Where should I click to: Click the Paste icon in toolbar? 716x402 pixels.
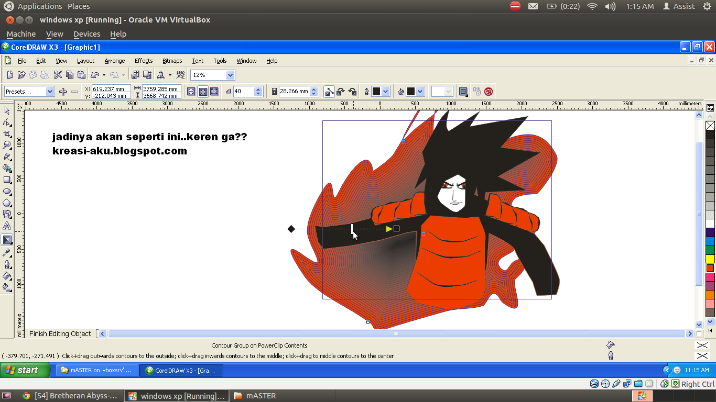(x=81, y=75)
